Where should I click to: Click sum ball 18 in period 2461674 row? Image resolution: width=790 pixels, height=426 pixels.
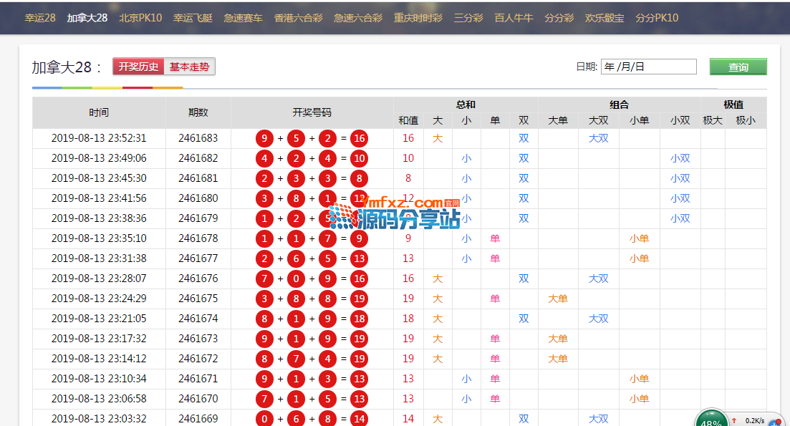[359, 319]
